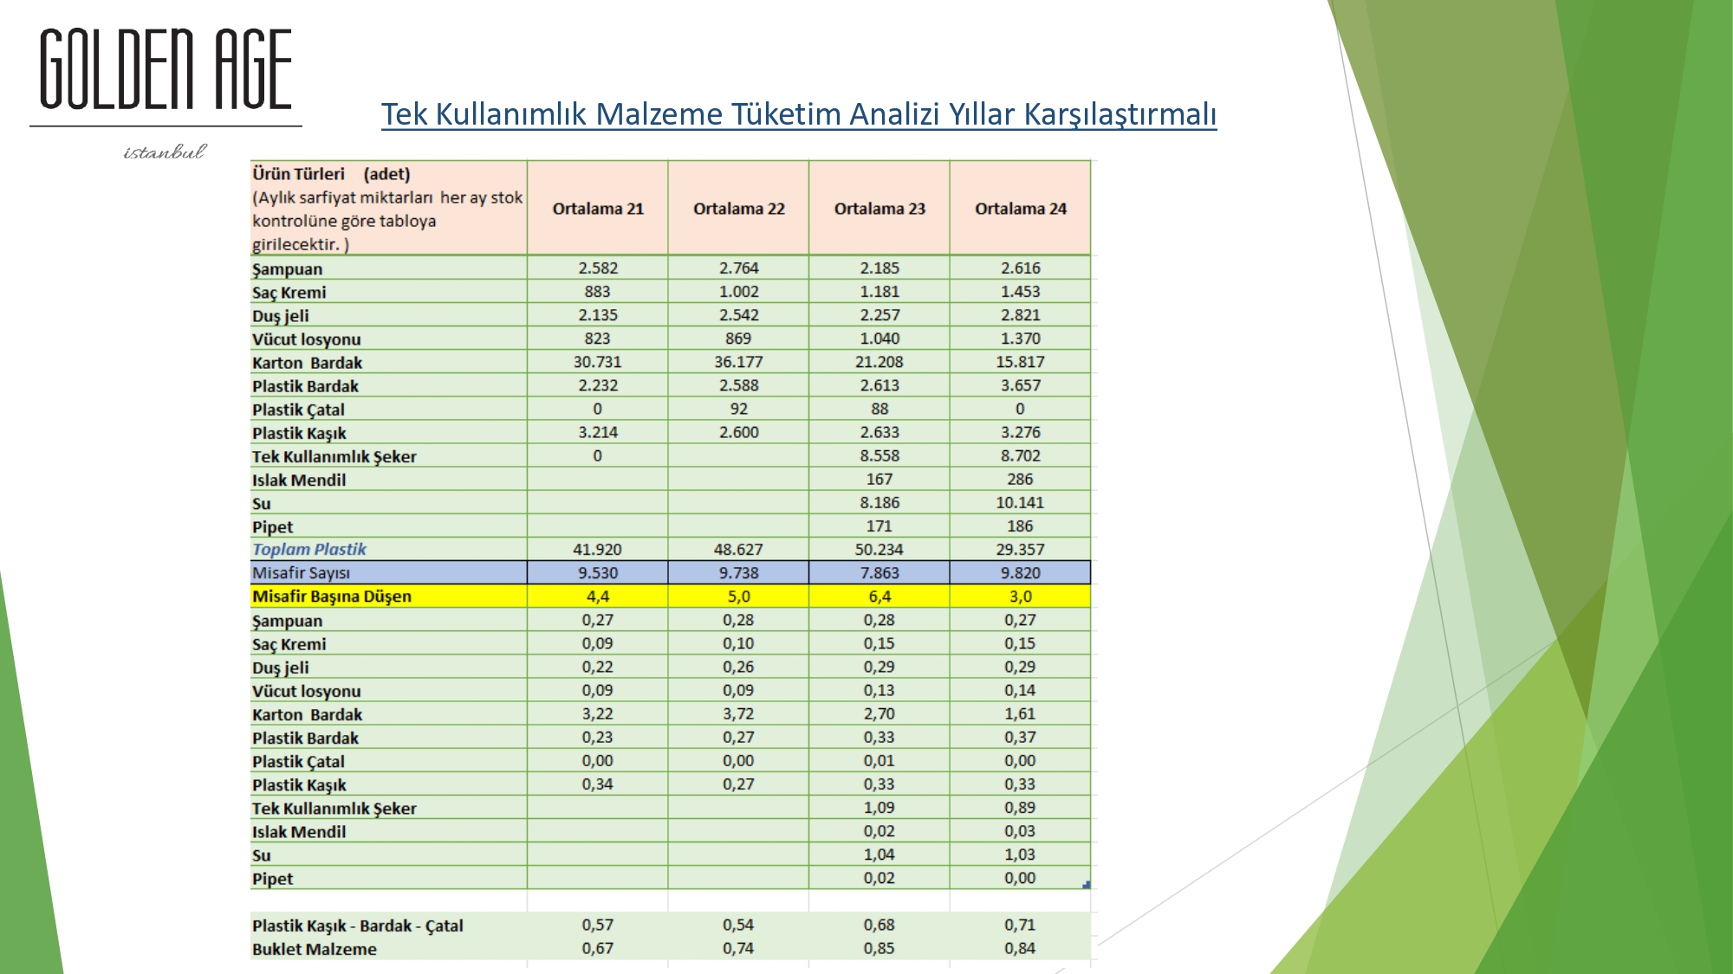Click the Buklet Malzeme row label
Image resolution: width=1733 pixels, height=974 pixels.
tap(315, 949)
